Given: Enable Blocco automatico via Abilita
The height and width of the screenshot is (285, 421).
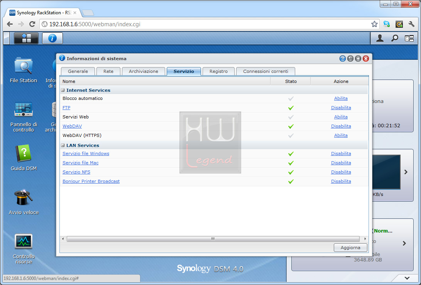Looking at the screenshot, I should point(341,98).
